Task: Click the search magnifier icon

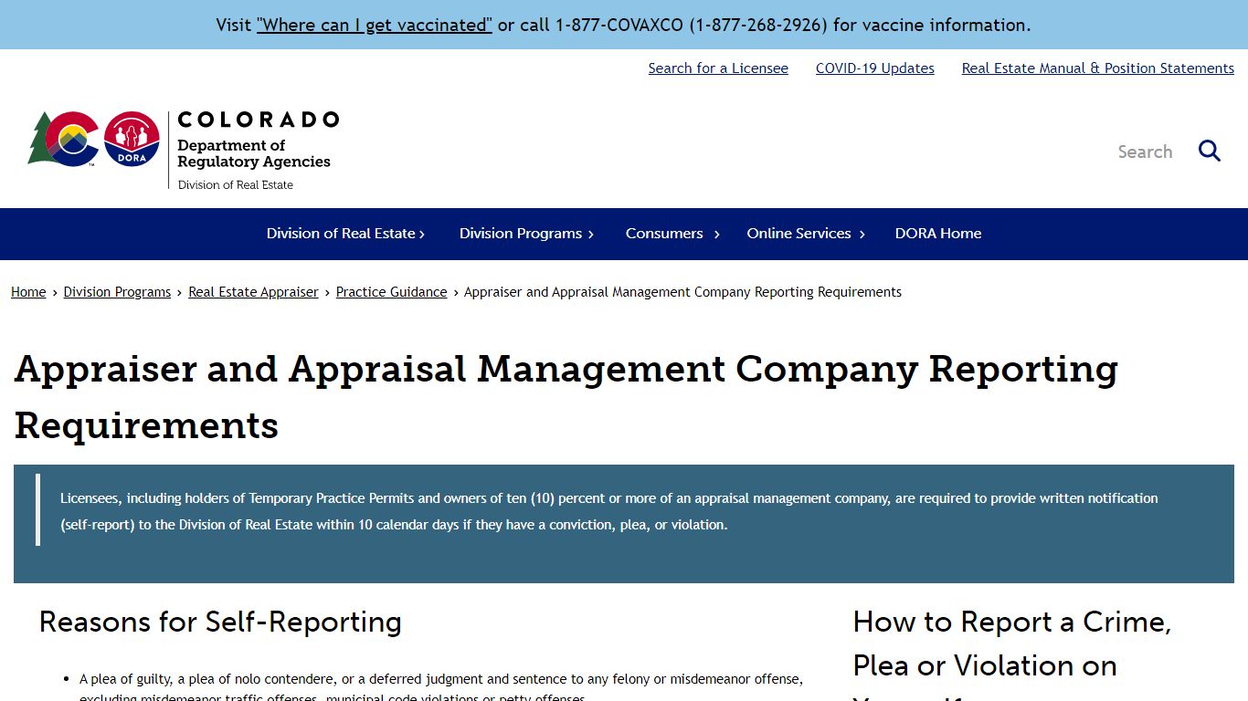Action: [1210, 152]
